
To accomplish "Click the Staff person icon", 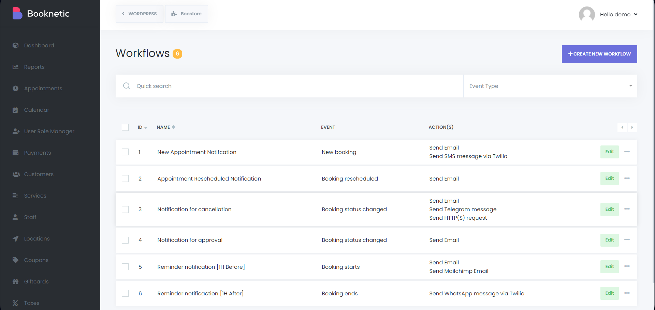I will pos(15,217).
